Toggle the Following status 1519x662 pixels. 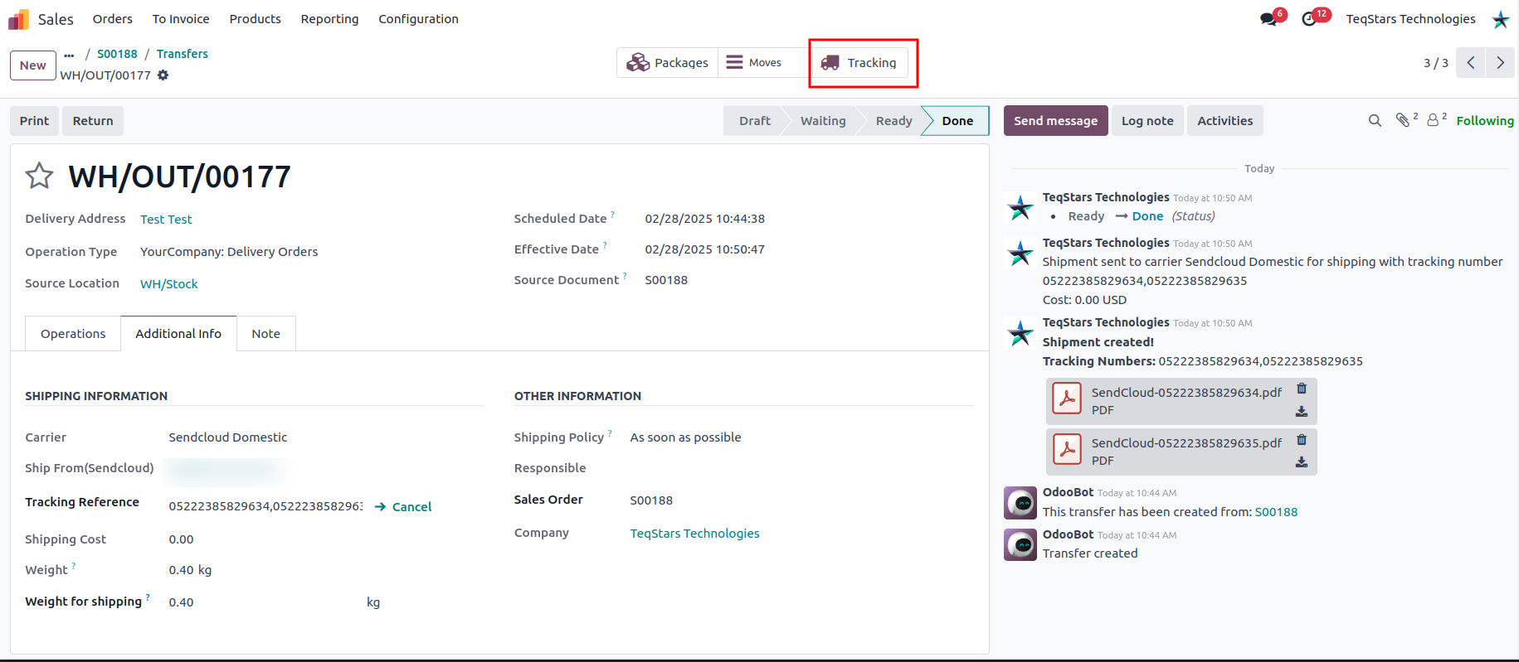(x=1485, y=121)
